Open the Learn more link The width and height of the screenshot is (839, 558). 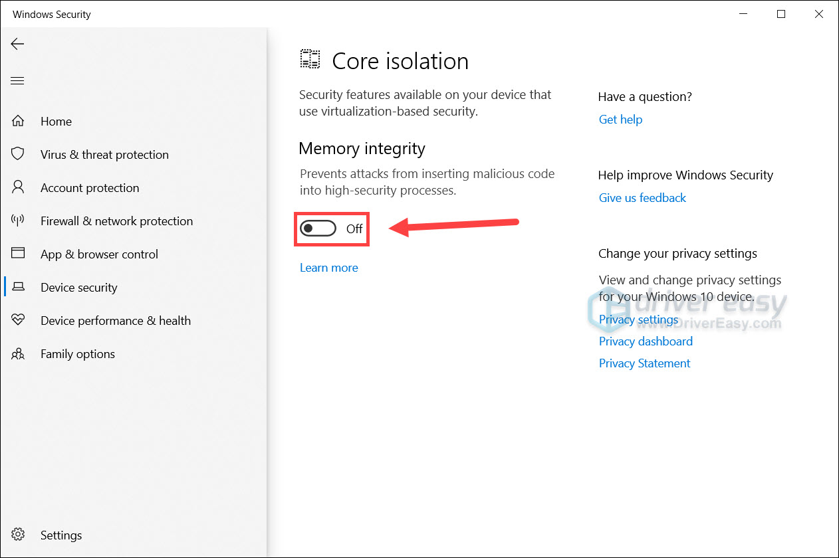coord(328,268)
